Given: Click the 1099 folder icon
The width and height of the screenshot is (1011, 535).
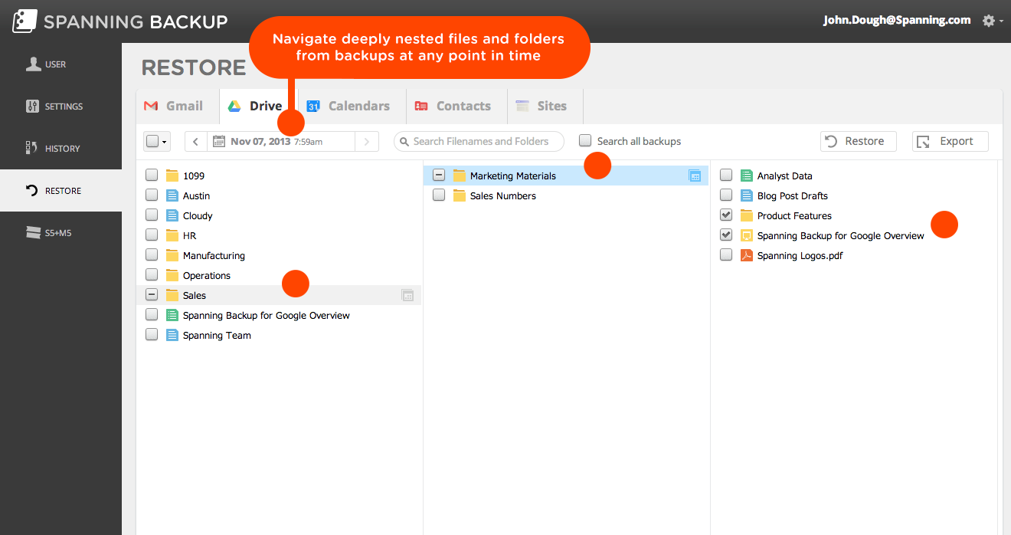Looking at the screenshot, I should [172, 176].
